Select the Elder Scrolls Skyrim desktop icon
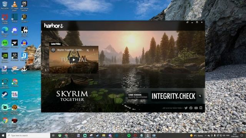The width and height of the screenshot is (246, 138). pos(24,31)
